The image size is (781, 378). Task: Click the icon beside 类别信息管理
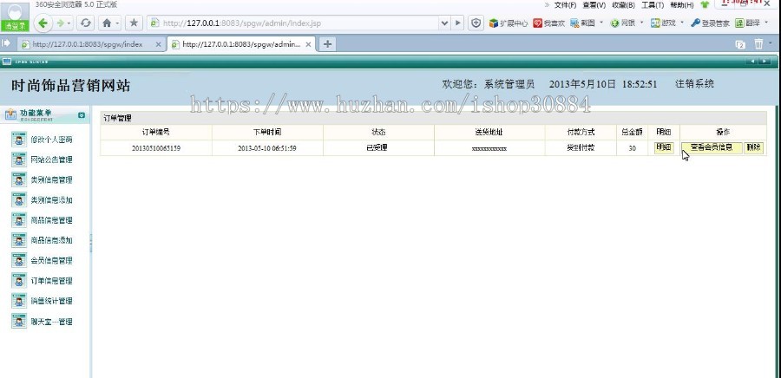coord(19,179)
